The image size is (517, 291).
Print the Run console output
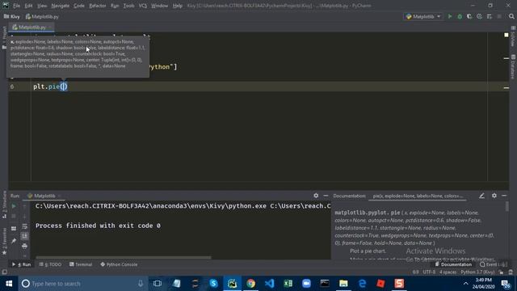(x=25, y=246)
